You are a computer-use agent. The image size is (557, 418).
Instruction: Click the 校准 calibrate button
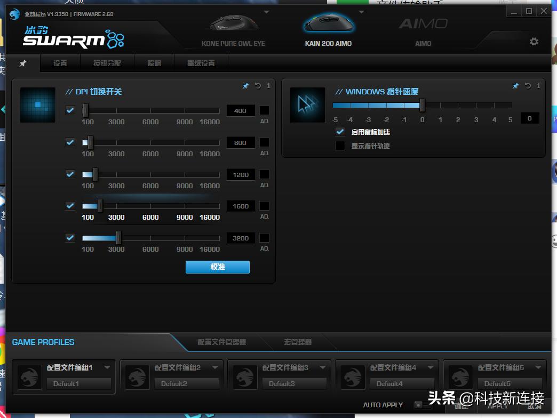pyautogui.click(x=217, y=267)
